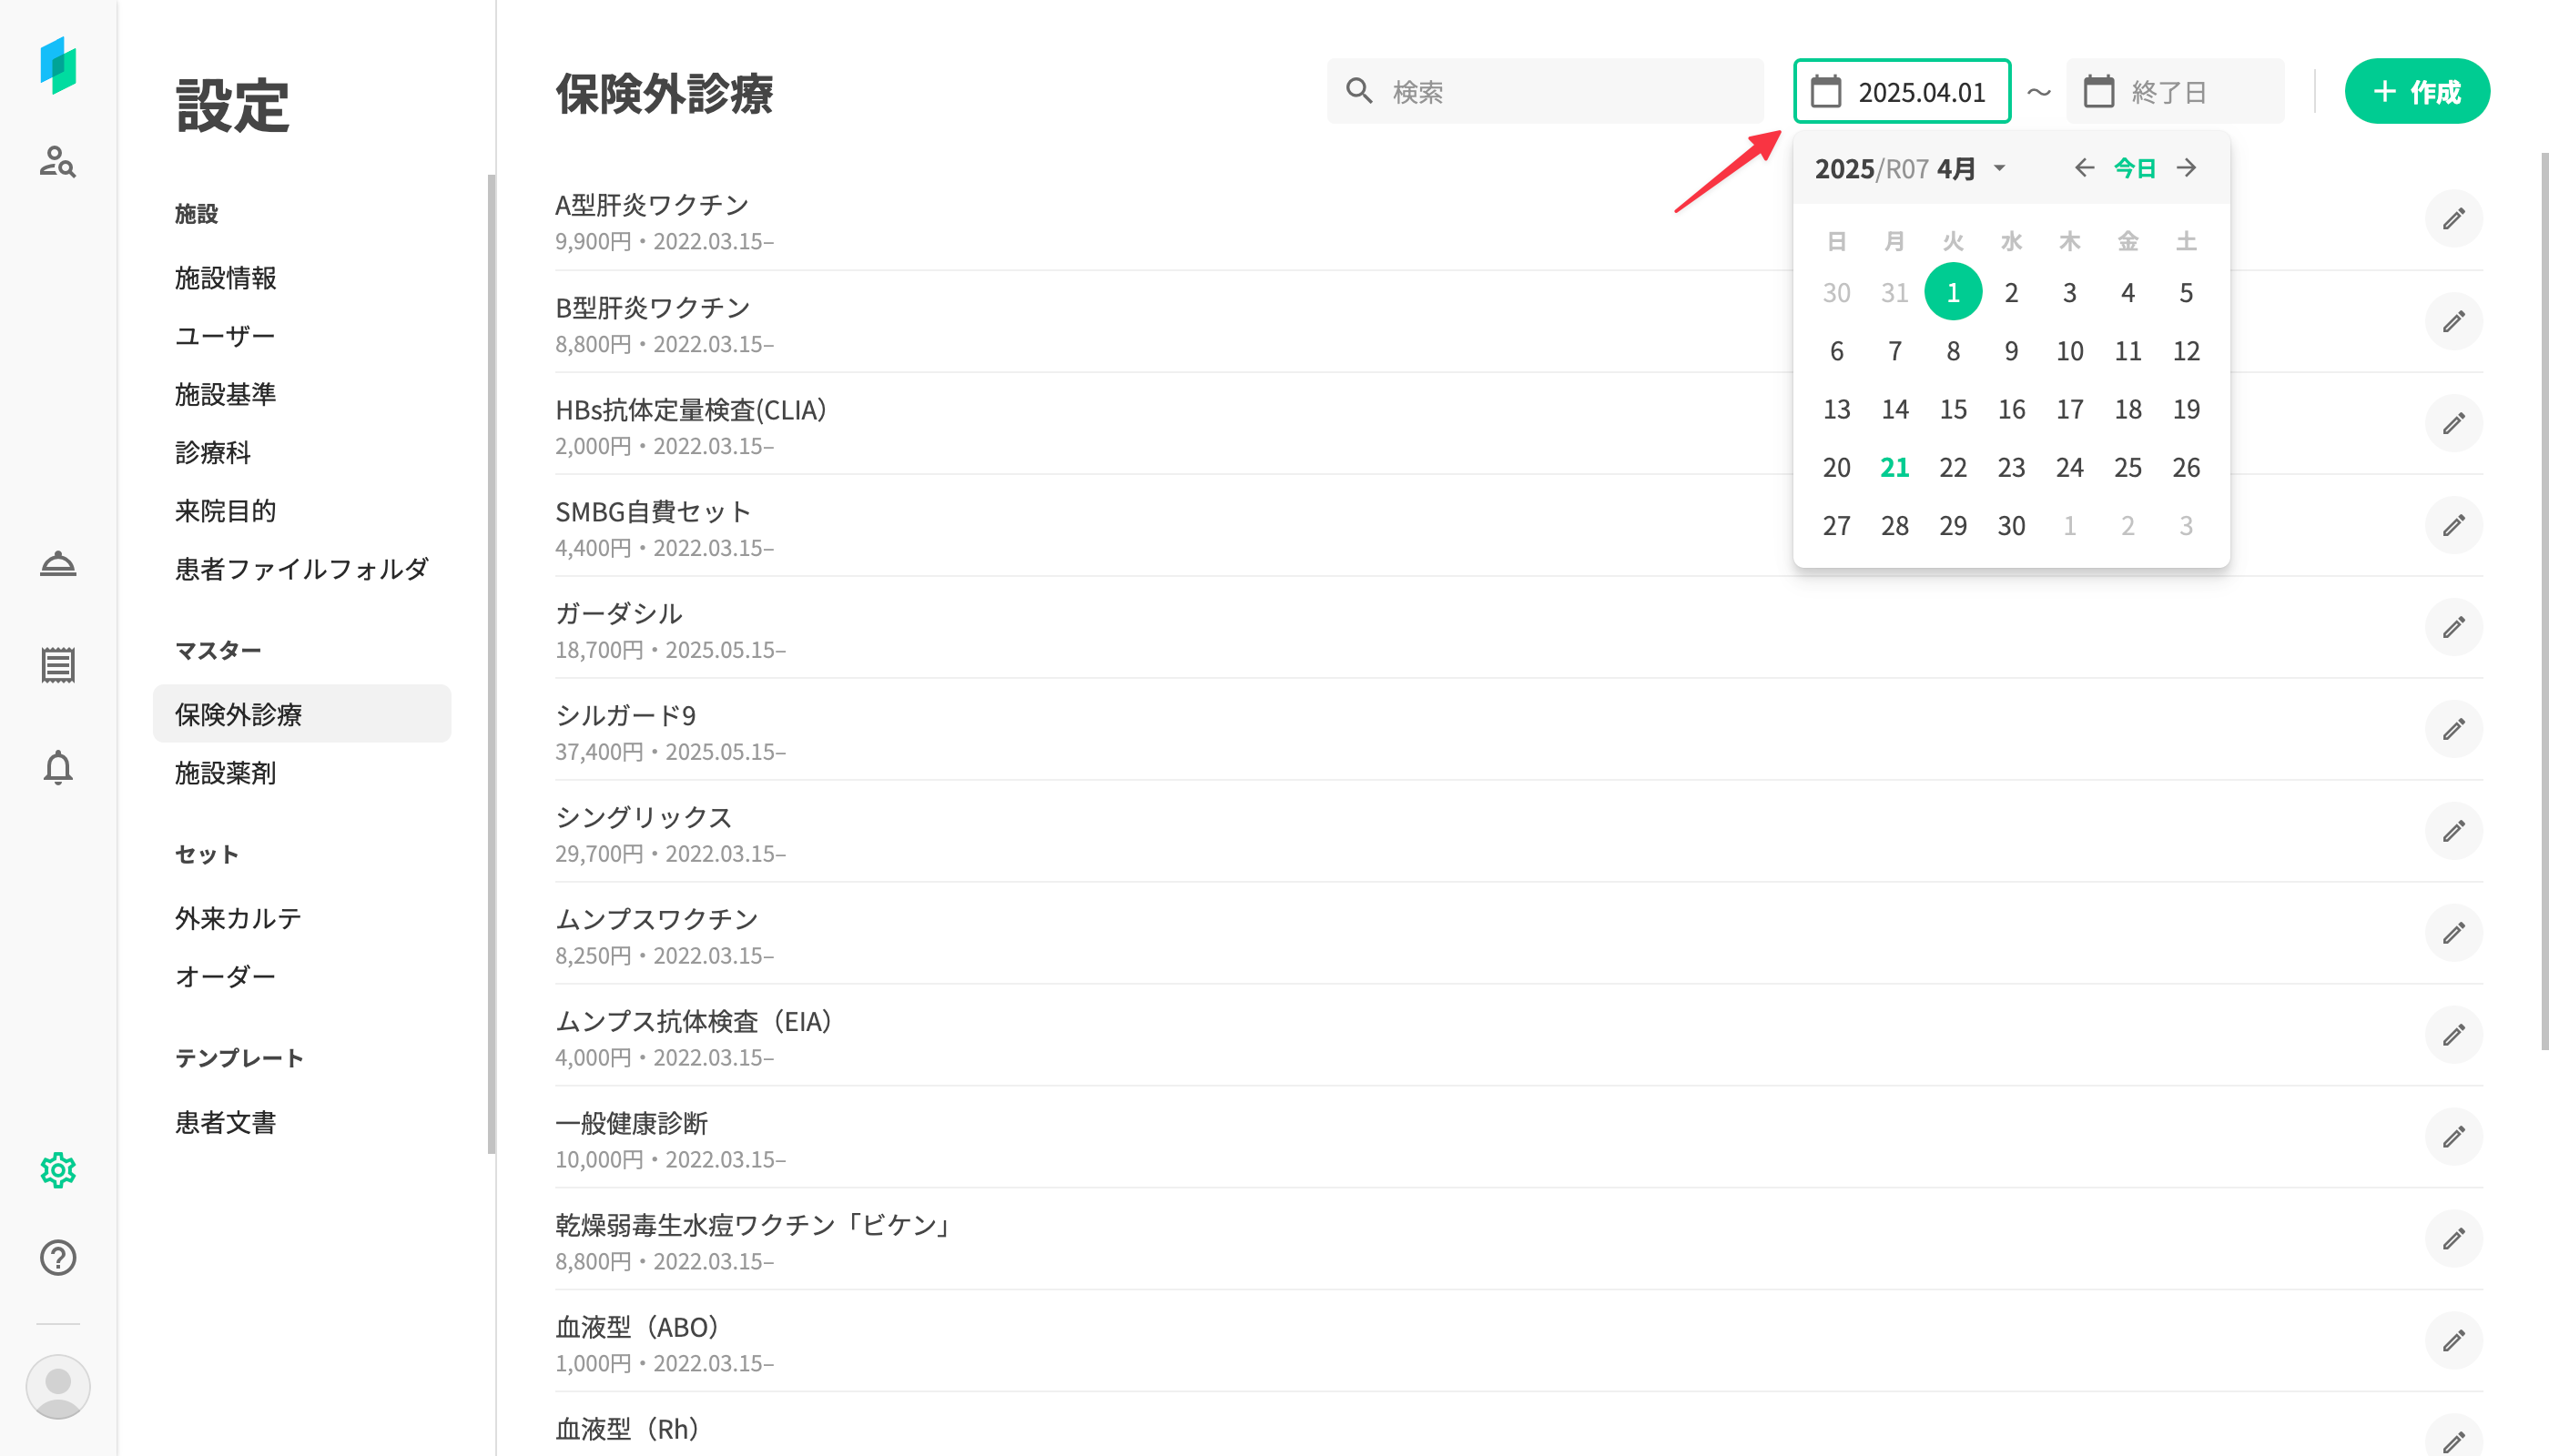Open the list document sidebar icon
The image size is (2549, 1456).
pyautogui.click(x=57, y=665)
